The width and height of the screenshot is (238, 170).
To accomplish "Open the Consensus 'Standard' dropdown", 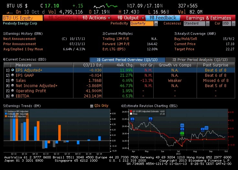I will pos(208,24).
